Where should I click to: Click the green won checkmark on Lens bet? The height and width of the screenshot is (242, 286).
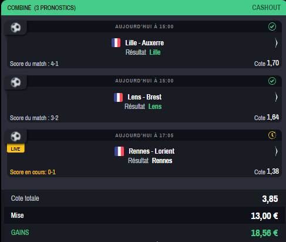(x=272, y=81)
